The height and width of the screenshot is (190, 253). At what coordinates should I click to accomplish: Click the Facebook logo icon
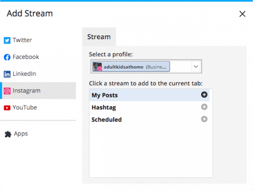click(x=7, y=57)
